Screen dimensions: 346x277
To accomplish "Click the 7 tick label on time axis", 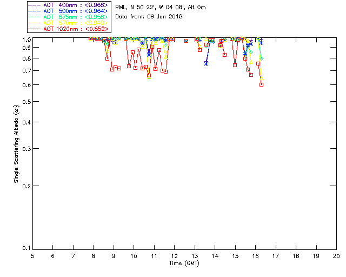I will pos(73,256).
